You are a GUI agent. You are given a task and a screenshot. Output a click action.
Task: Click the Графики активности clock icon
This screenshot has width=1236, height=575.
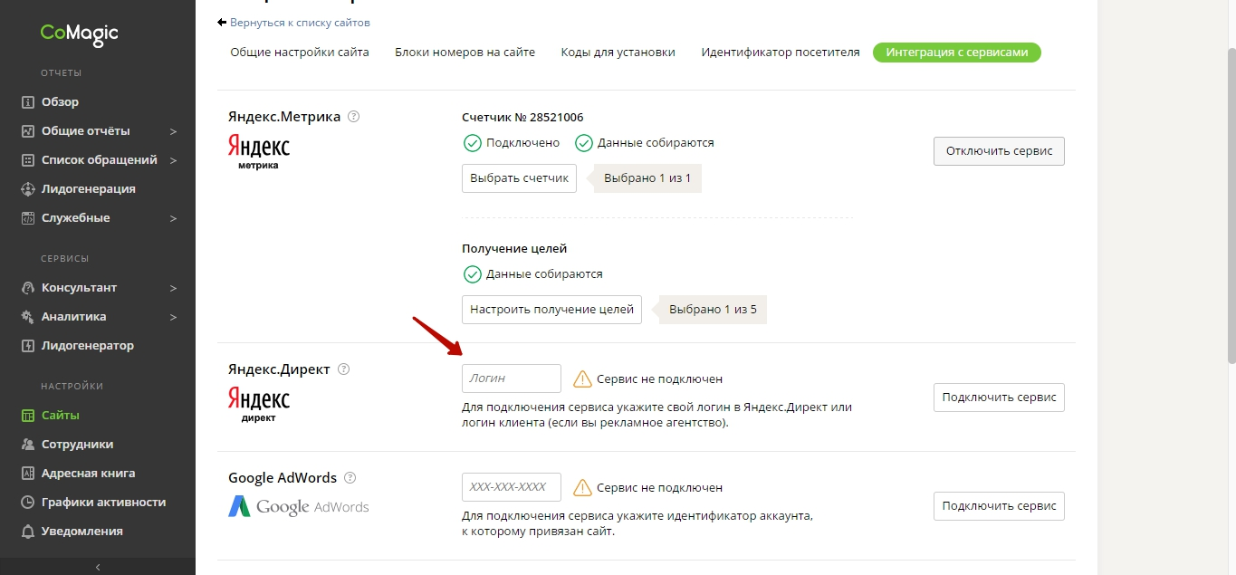click(x=28, y=503)
